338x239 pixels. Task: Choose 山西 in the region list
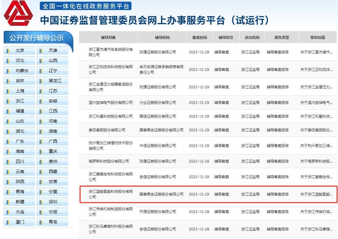[52, 61]
